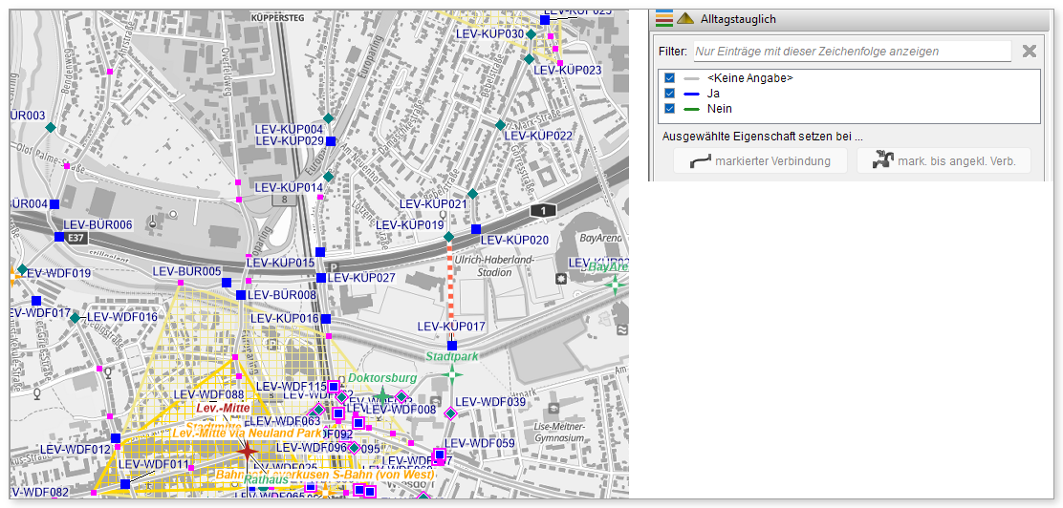The height and width of the screenshot is (508, 1063).
Task: Select teal diamond node LEV-KÜP014
Action: point(328,177)
